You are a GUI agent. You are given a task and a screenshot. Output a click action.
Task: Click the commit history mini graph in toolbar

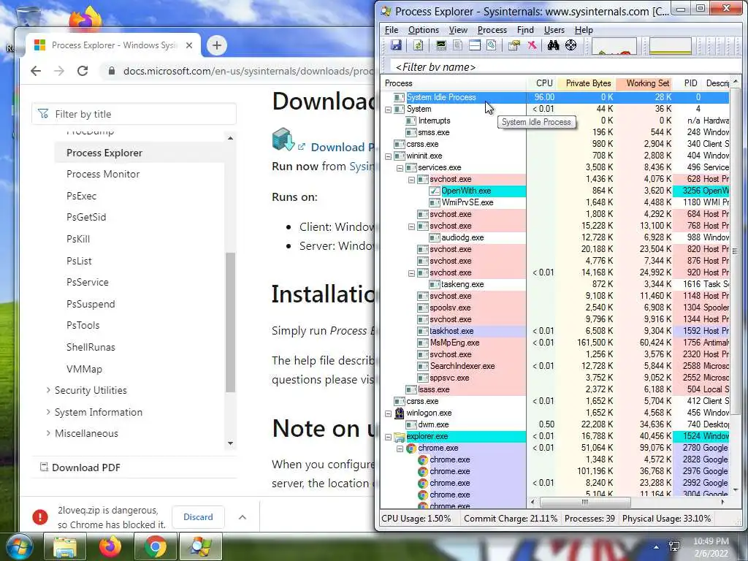(671, 46)
